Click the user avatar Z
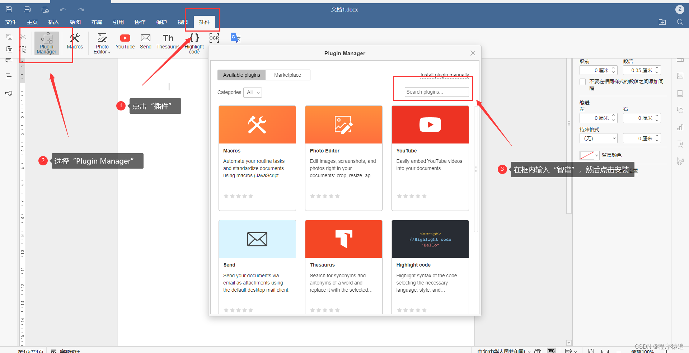This screenshot has width=689, height=353. (680, 9)
